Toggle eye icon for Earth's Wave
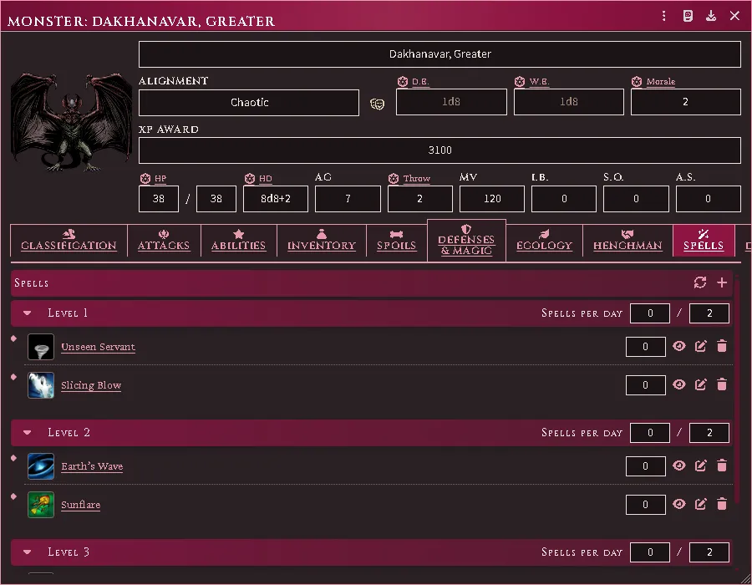Image resolution: width=752 pixels, height=585 pixels. pyautogui.click(x=679, y=465)
